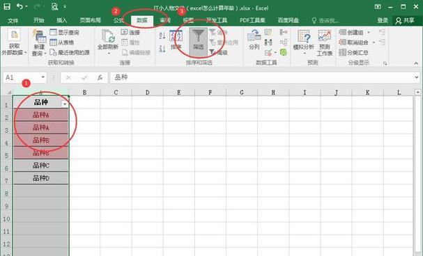The width and height of the screenshot is (423, 256).
Task: Sort ascending with the A→Z icon
Action: [162, 35]
